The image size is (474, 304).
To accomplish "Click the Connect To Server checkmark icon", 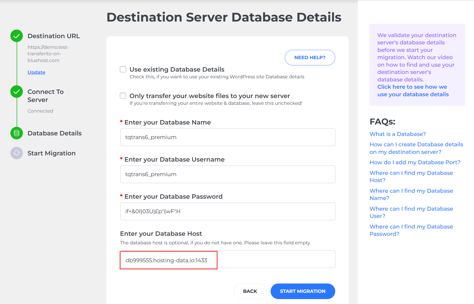I will point(17,92).
